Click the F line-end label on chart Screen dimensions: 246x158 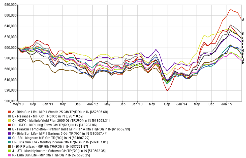[243, 47]
